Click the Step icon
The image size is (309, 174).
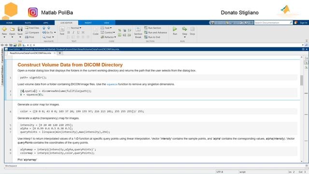[x=184, y=29]
